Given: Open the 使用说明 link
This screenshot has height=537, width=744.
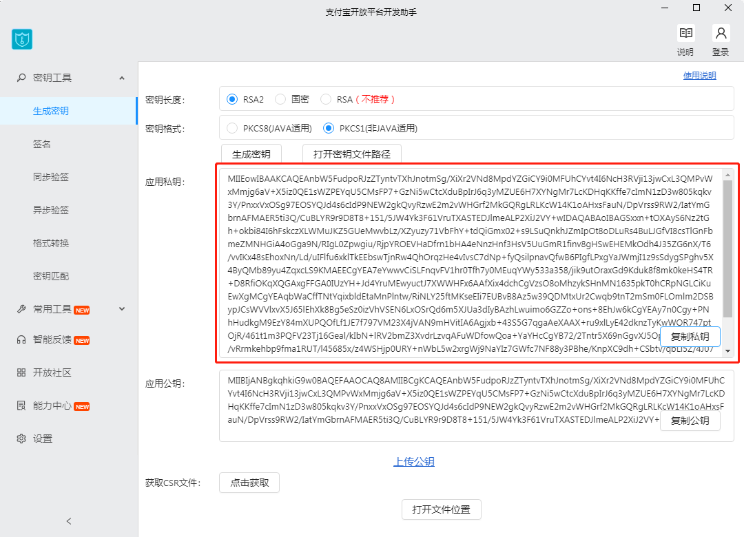Looking at the screenshot, I should 699,76.
